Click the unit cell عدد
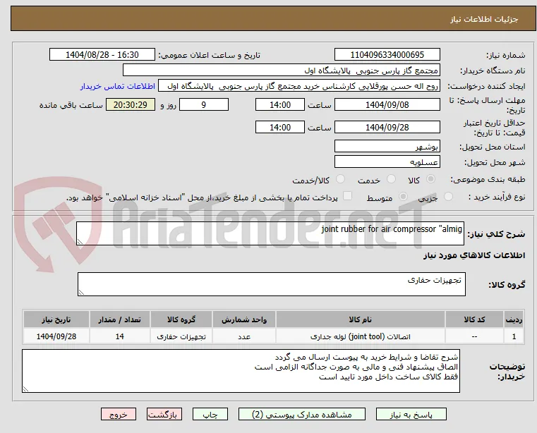Viewport: 537px width, 433px height. click(244, 336)
